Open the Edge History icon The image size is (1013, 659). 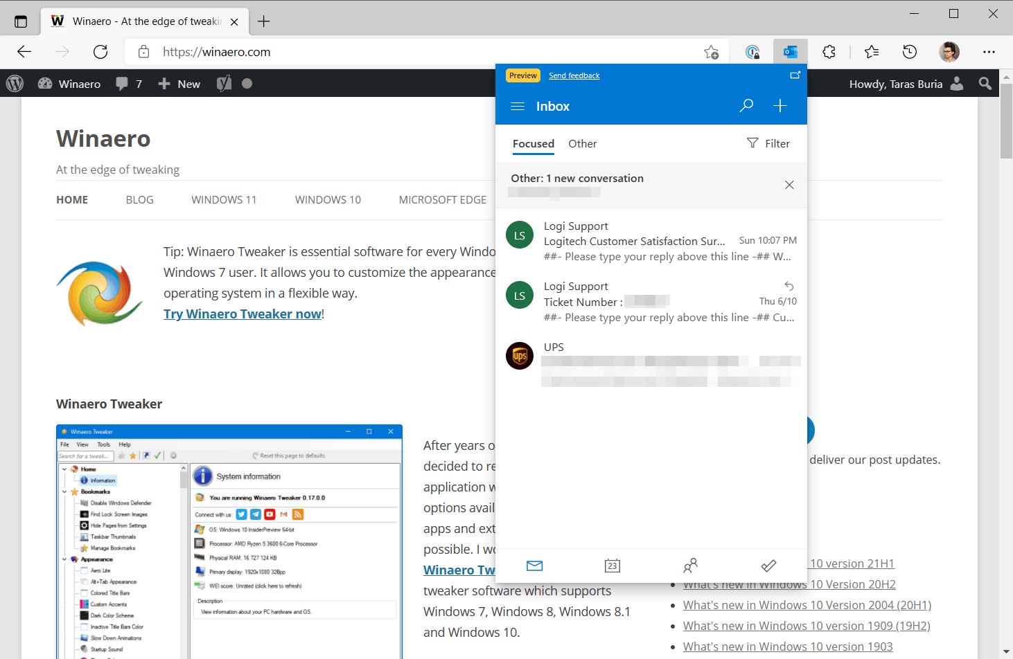tap(909, 52)
